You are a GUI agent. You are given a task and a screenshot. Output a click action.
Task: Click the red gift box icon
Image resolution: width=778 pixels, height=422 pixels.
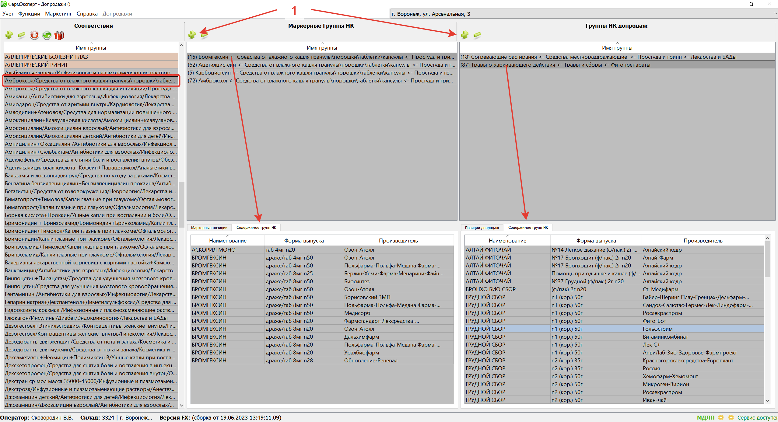click(x=59, y=35)
